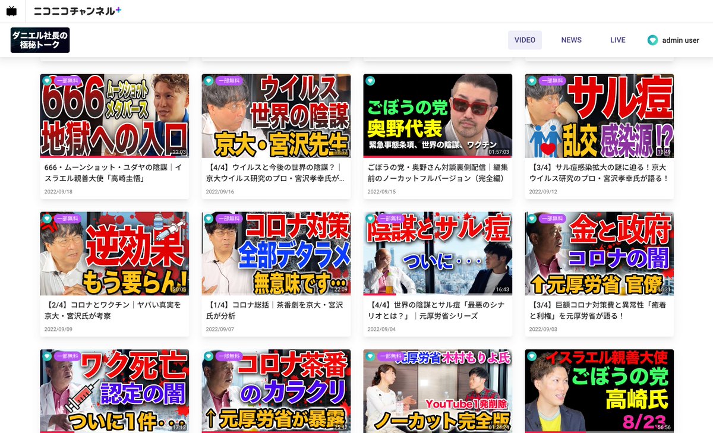
Task: Open title 【4/4】ウイルスと今後の世界の陰謀？
Action: pos(276,173)
